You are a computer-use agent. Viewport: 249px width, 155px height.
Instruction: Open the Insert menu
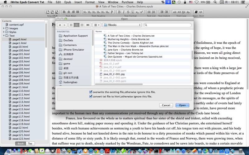point(78,2)
